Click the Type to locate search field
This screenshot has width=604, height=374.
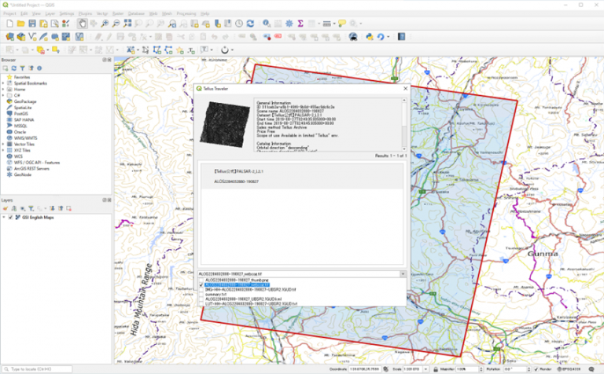(x=37, y=369)
